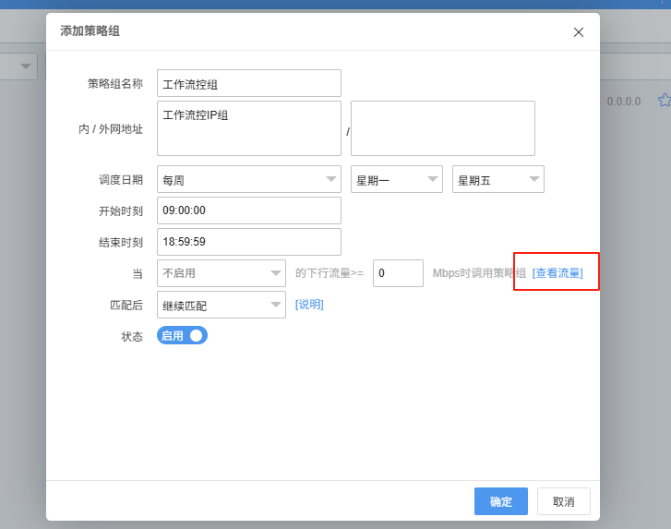Click the empty external address box
Viewport: 671px width, 529px height.
coord(443,128)
